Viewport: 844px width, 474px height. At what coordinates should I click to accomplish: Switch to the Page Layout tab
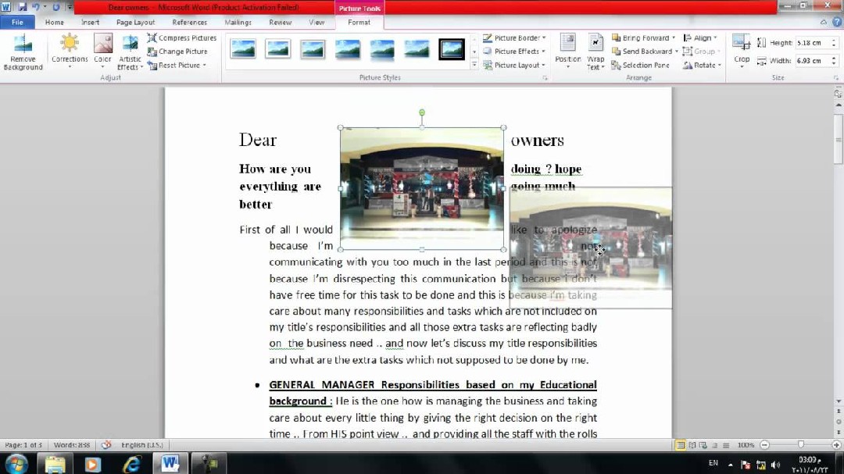(x=135, y=23)
